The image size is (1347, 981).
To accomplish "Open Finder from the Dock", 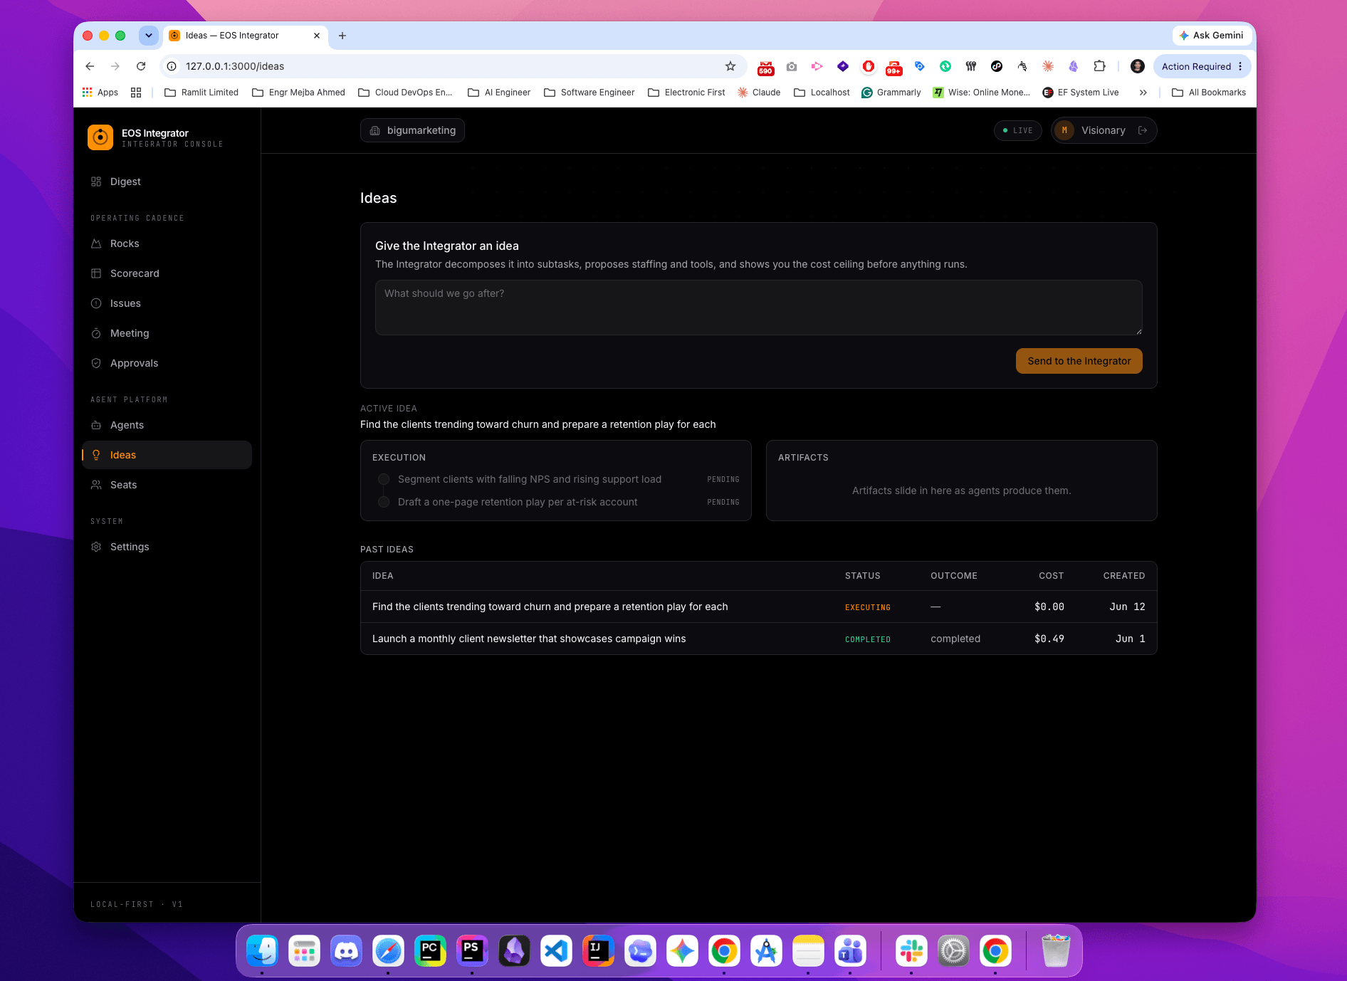I will (x=262, y=951).
